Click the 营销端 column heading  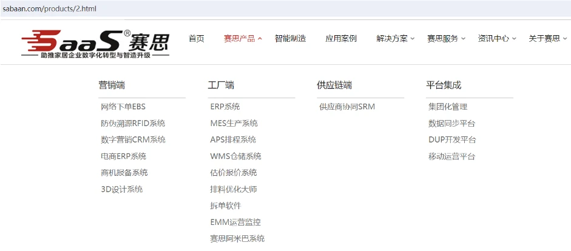click(x=112, y=85)
